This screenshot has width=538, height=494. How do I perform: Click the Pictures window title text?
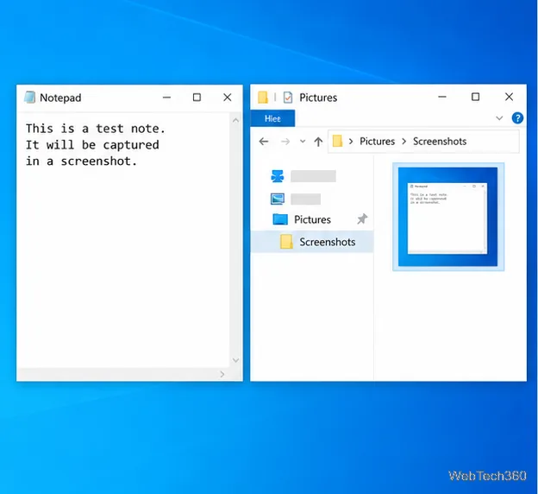[318, 98]
